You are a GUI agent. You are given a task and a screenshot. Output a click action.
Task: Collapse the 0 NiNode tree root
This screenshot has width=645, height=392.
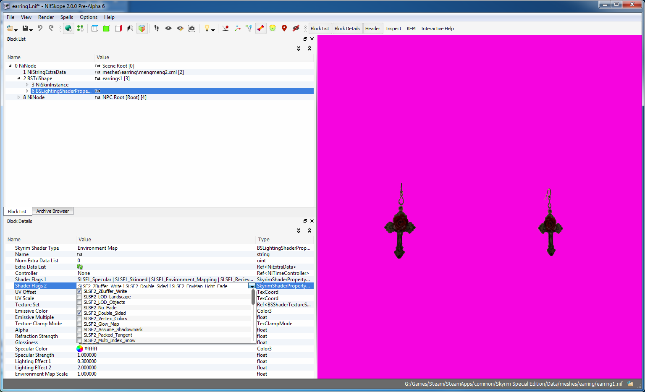pos(10,66)
